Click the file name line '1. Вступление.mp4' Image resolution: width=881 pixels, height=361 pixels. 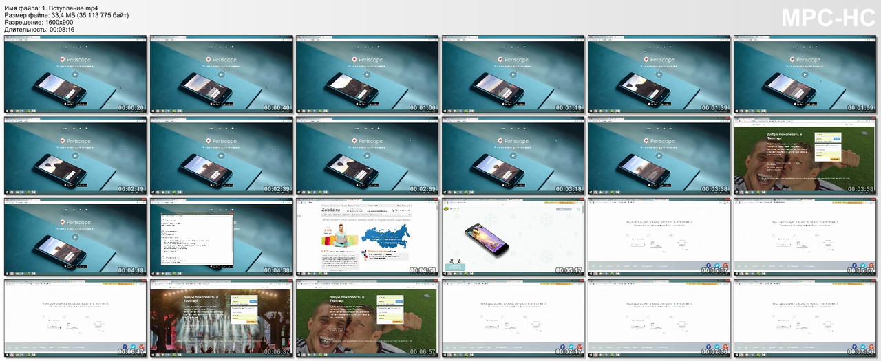point(52,8)
